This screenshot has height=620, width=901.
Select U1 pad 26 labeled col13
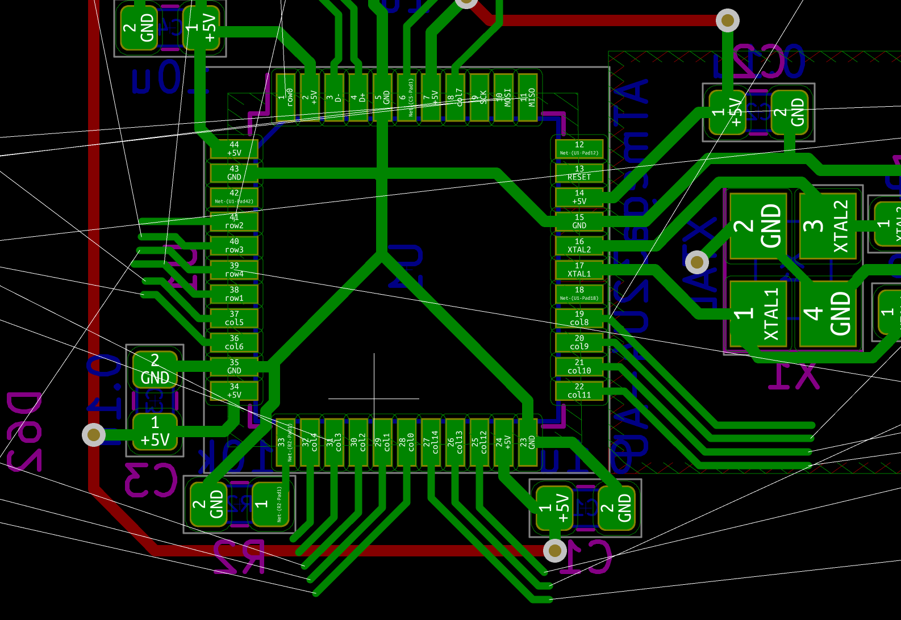point(455,442)
